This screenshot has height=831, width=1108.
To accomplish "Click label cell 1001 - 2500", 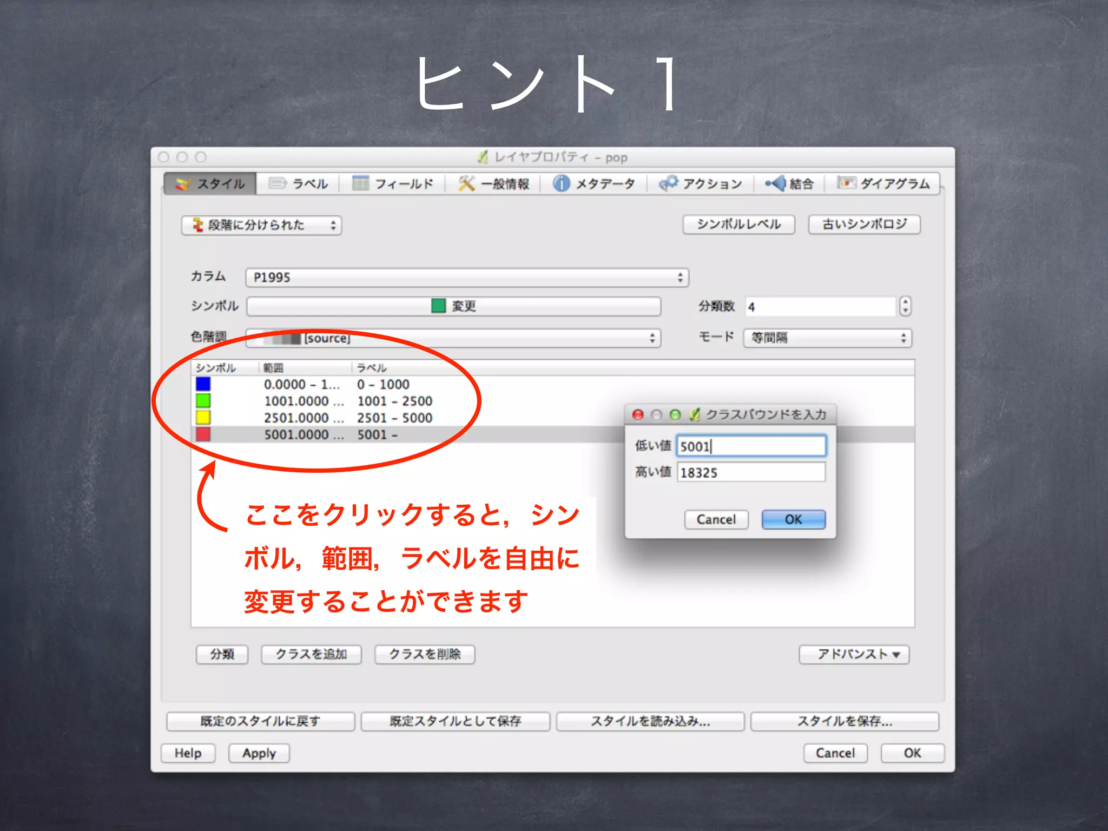I will (395, 401).
